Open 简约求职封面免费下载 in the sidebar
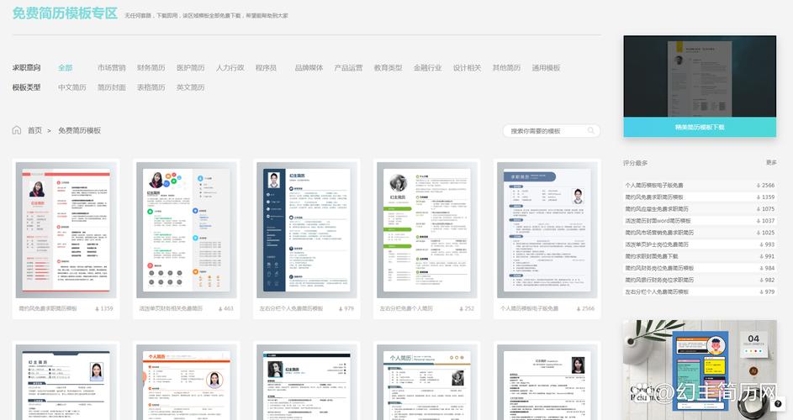 point(652,256)
